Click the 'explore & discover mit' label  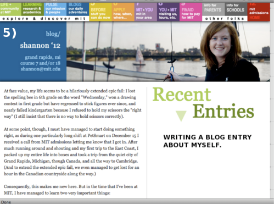point(44,19)
